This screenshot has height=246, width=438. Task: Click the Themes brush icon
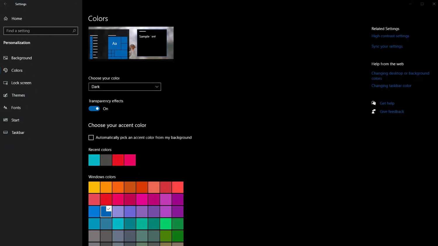coord(6,95)
